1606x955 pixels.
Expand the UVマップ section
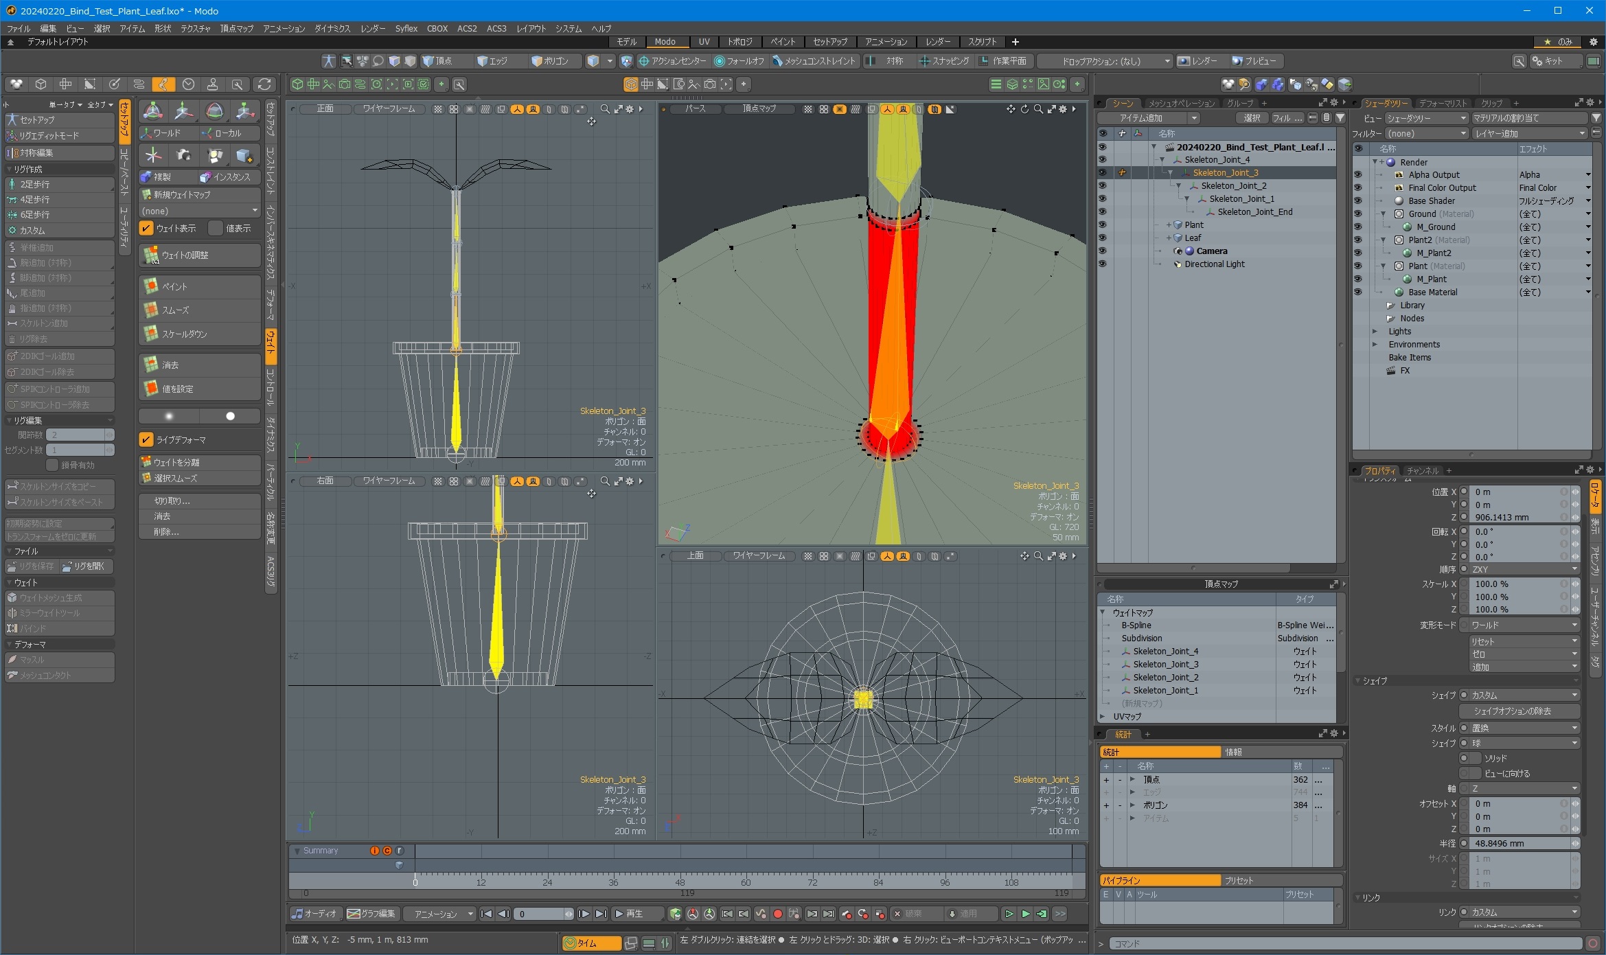click(1102, 717)
